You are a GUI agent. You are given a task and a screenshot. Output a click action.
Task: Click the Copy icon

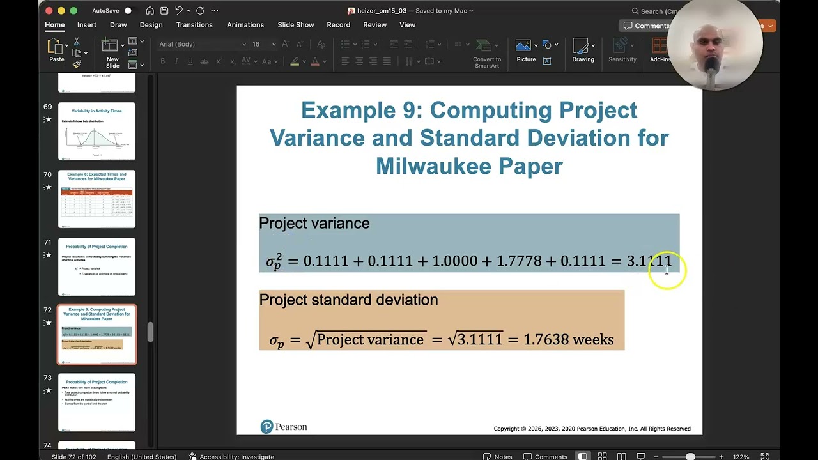[77, 53]
